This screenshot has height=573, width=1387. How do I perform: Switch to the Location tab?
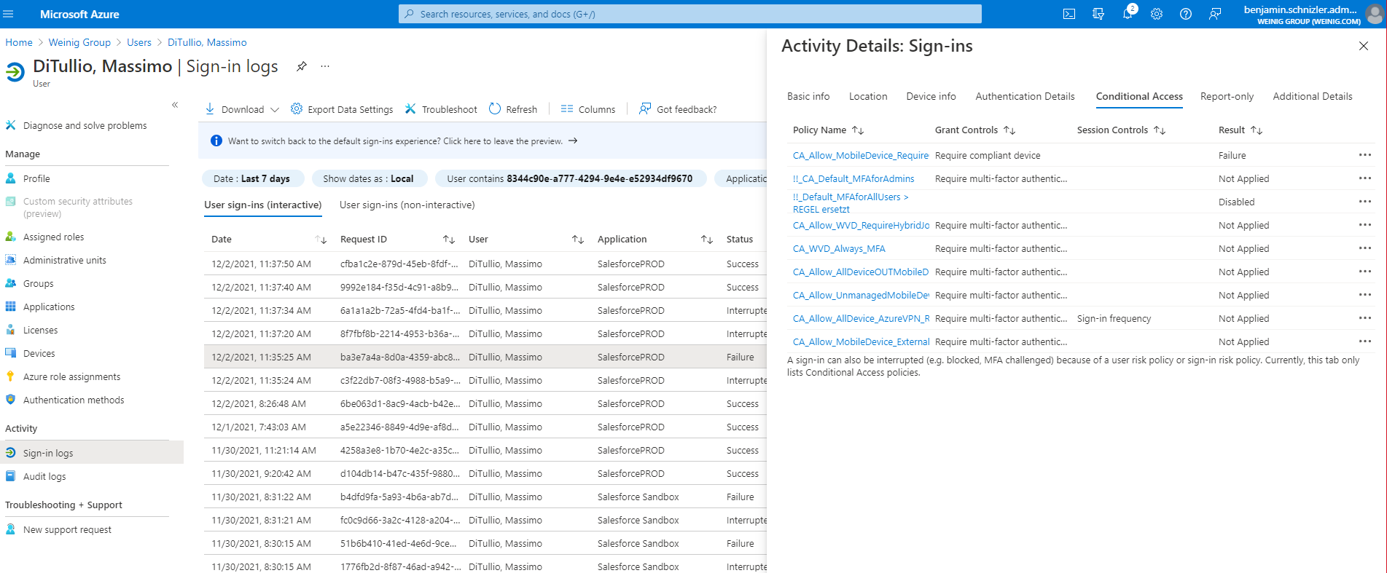pyautogui.click(x=868, y=96)
